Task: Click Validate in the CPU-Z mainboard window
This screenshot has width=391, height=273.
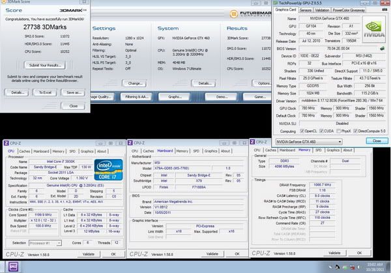Action: pyautogui.click(x=212, y=254)
